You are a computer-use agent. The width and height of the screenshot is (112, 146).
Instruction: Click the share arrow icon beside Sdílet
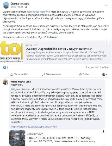pos(80,74)
